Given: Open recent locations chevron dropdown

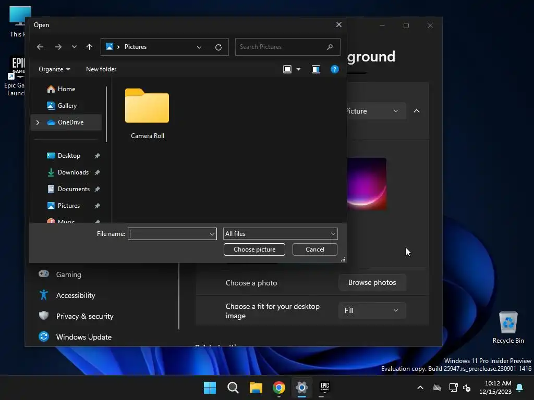Looking at the screenshot, I should 74,47.
